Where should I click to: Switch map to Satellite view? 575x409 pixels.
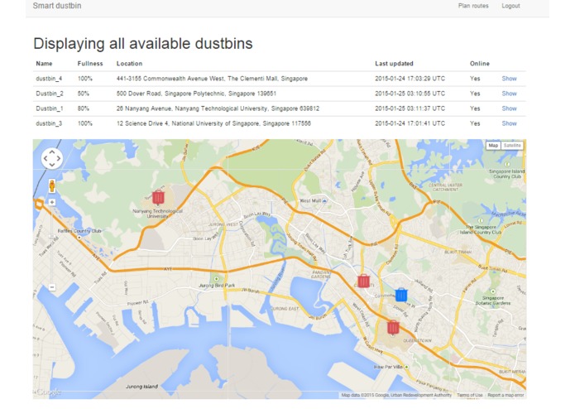pos(512,145)
